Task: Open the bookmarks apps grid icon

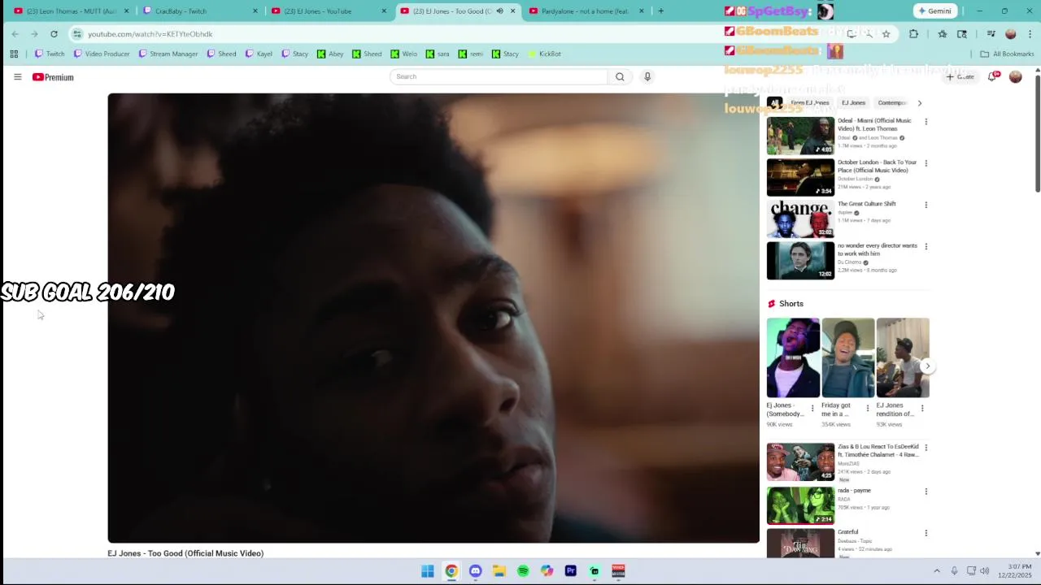Action: click(14, 54)
